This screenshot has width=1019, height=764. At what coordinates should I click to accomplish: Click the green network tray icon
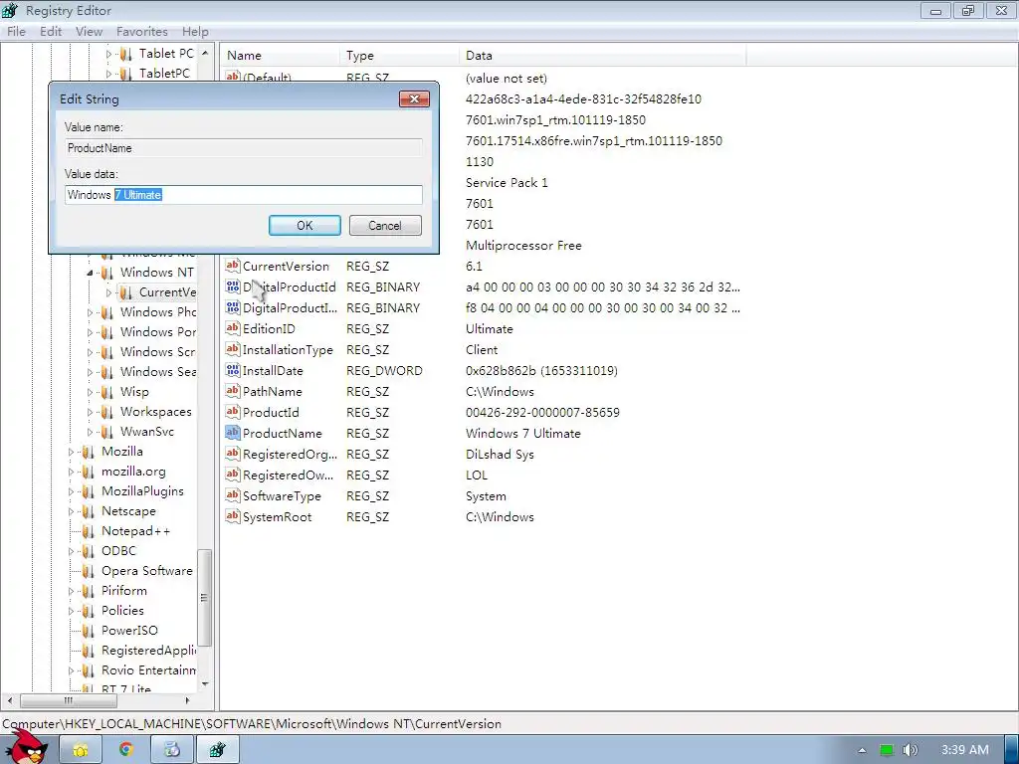coord(887,750)
